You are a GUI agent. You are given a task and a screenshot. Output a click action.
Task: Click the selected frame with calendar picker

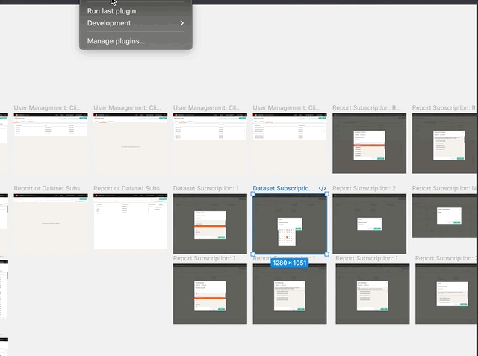click(x=290, y=224)
